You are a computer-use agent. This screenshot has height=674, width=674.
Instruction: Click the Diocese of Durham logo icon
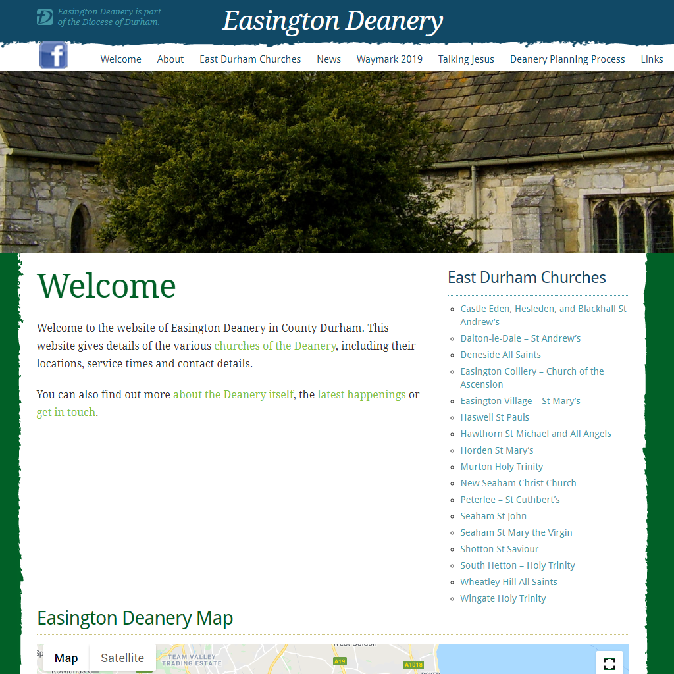point(45,17)
